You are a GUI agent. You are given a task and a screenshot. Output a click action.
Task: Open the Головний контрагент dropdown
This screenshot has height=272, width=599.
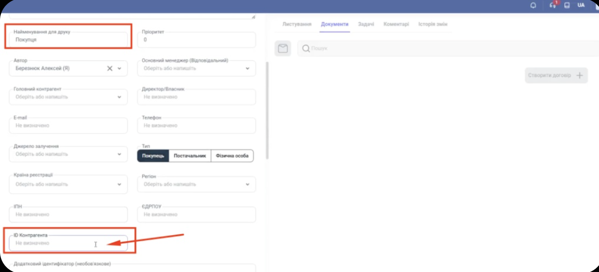[119, 97]
